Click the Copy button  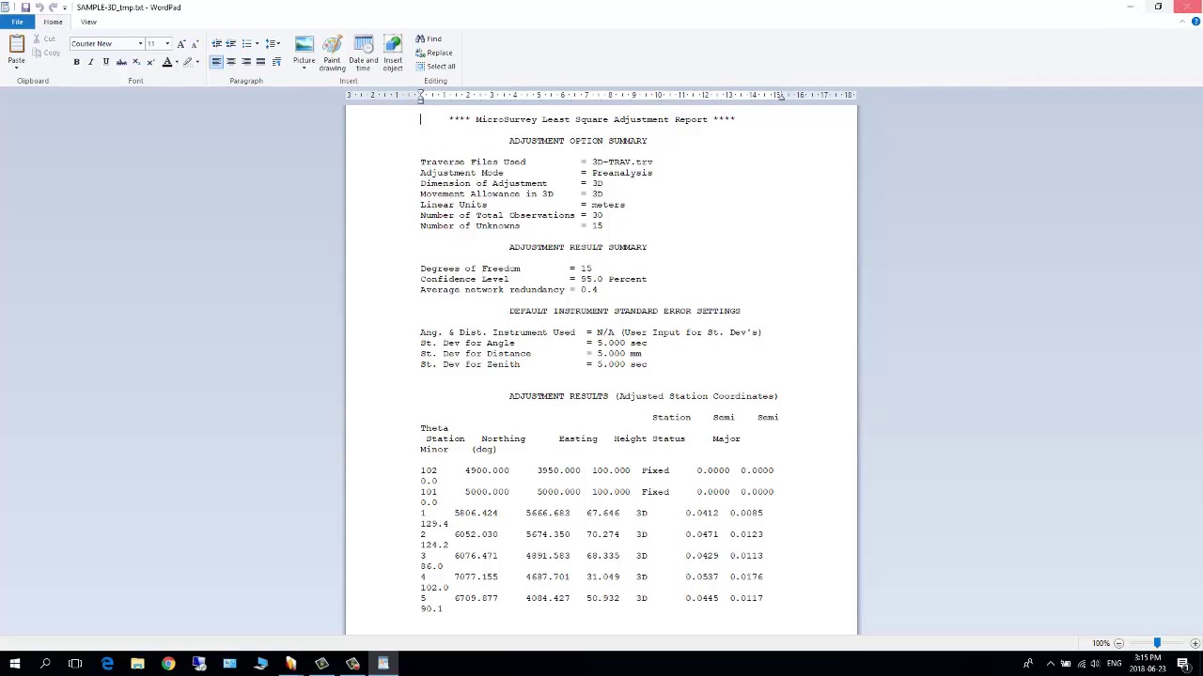(x=47, y=52)
